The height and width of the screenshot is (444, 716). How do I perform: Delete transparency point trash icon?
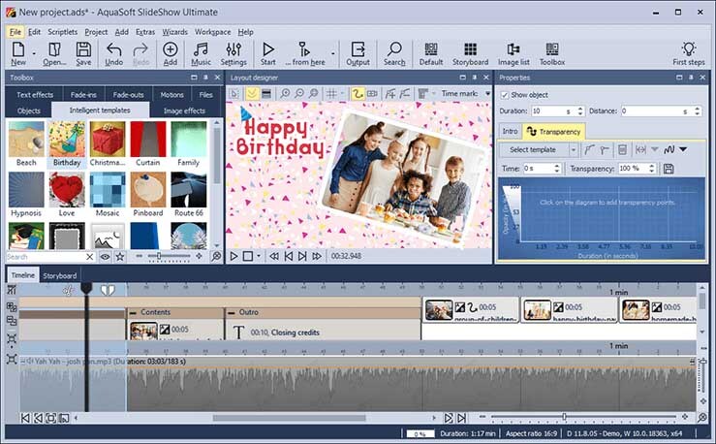[622, 149]
